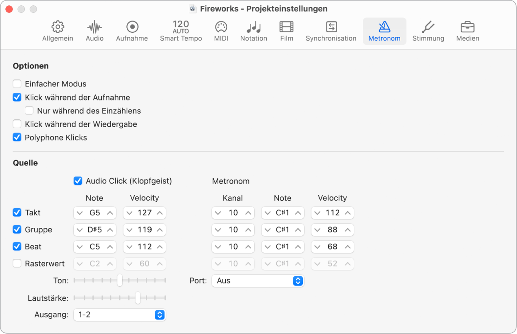Close the Projekteinstellungen window
The image size is (517, 334).
8,9
